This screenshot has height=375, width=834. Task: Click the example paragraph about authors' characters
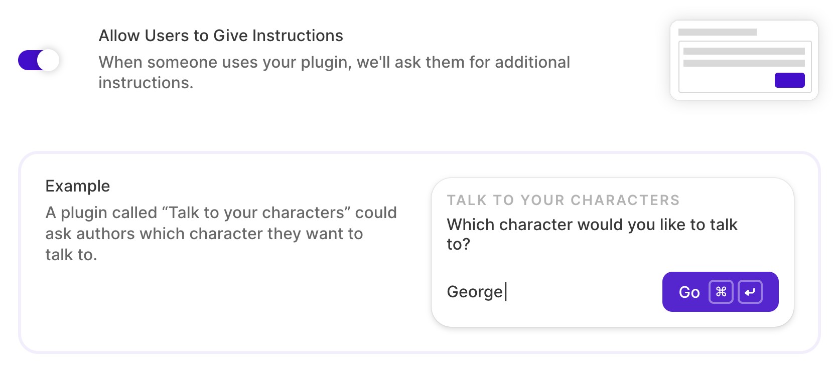[x=221, y=234]
